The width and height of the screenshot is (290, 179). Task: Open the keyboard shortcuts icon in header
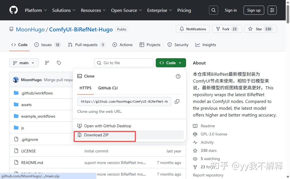(272, 10)
